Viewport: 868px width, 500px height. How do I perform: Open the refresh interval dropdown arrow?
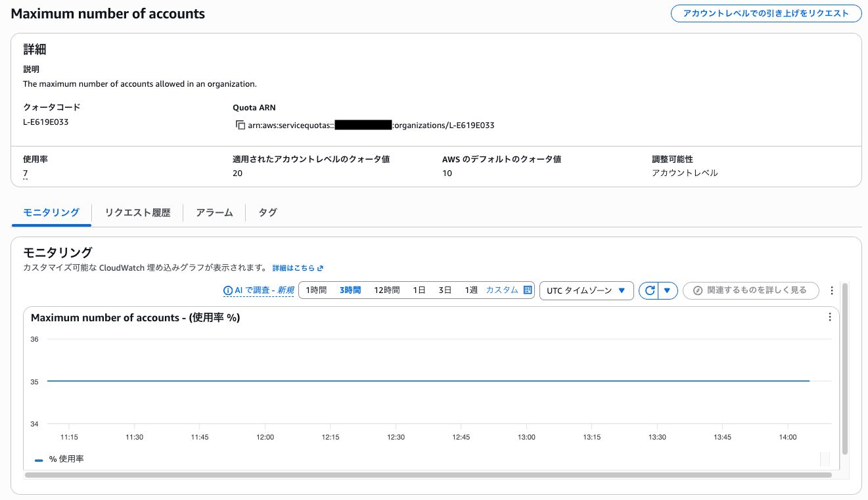click(668, 290)
